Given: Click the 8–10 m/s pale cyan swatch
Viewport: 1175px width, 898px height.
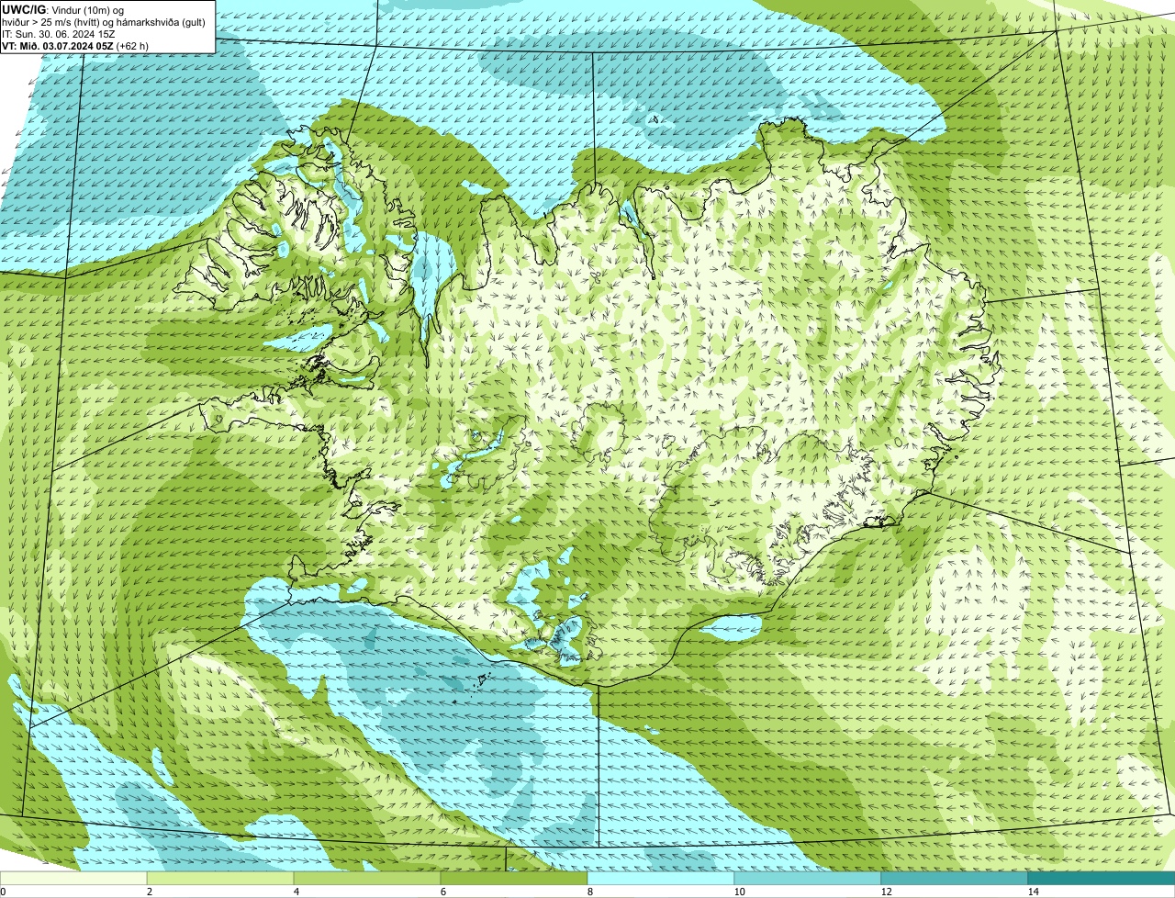Looking at the screenshot, I should [661, 879].
